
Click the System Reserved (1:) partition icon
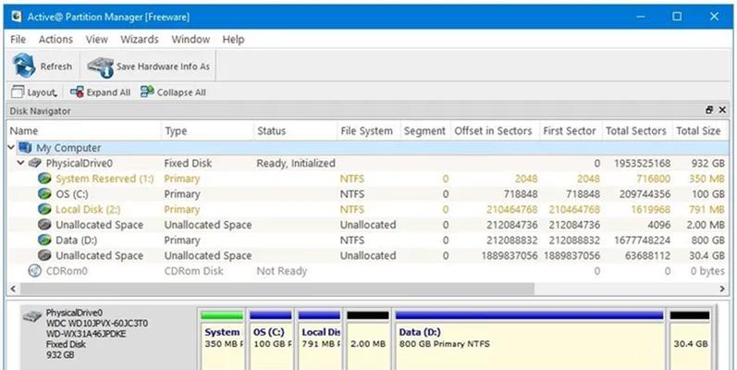coord(44,179)
